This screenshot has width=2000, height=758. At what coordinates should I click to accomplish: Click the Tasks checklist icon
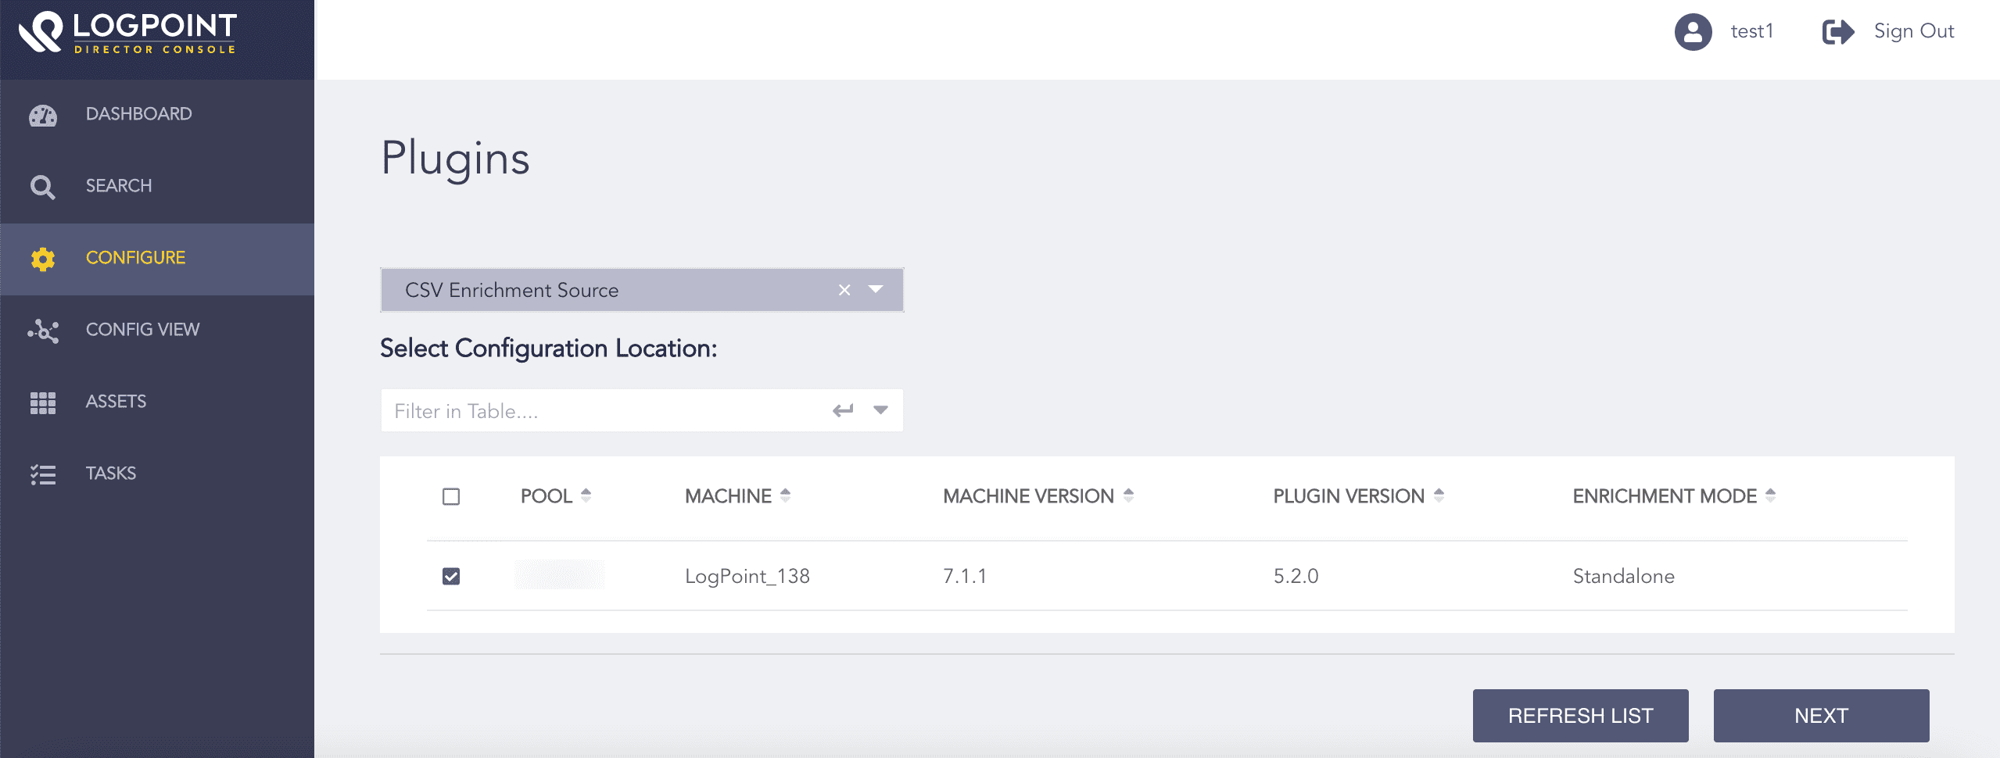(x=43, y=474)
